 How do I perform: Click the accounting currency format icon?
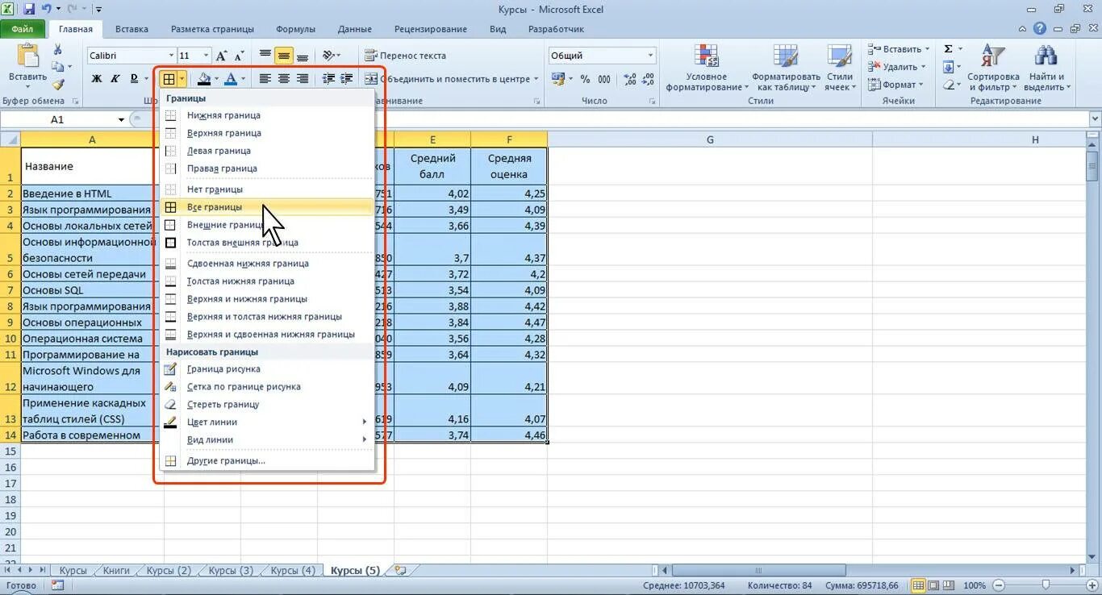tap(558, 79)
